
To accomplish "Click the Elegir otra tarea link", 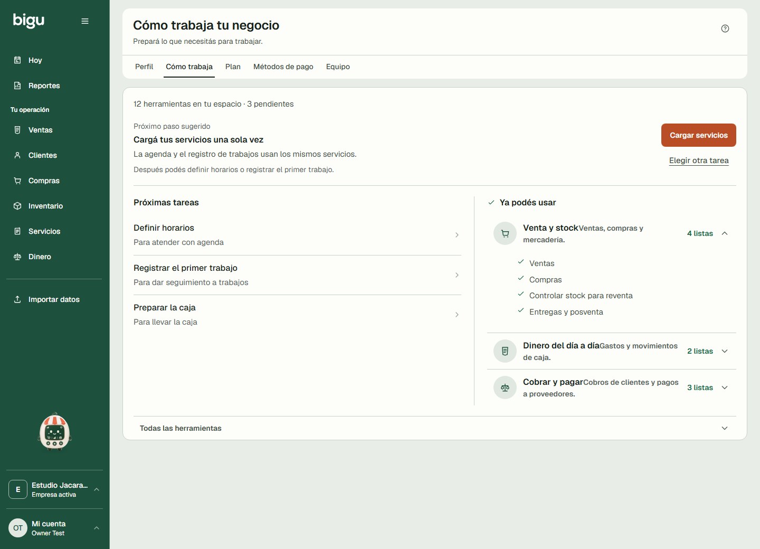I will 699,160.
